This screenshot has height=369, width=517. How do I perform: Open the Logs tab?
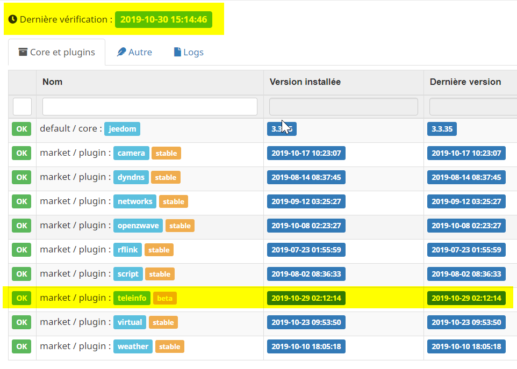tap(189, 53)
